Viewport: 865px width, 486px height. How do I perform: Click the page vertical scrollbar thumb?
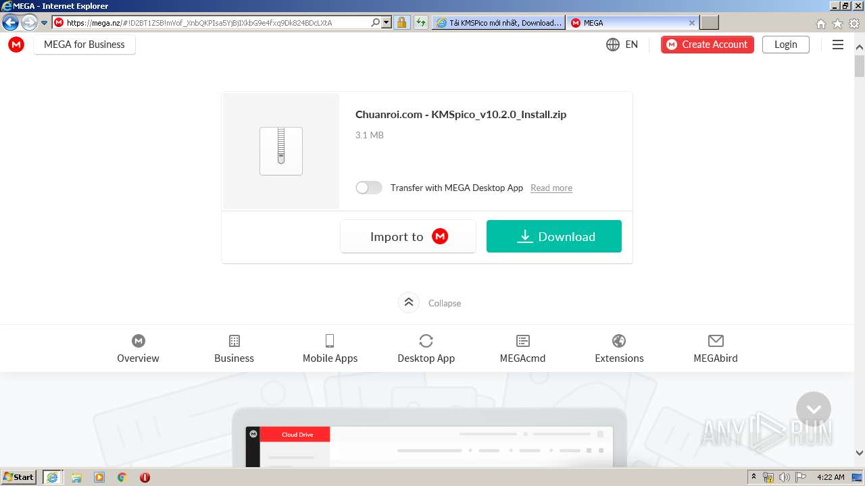pyautogui.click(x=860, y=66)
